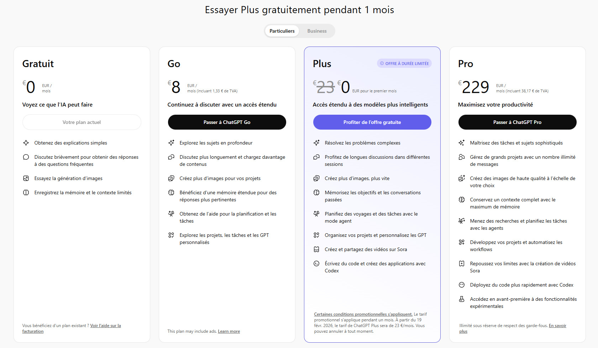This screenshot has height=348, width=598.
Task: Switch to the Business tab
Action: 317,31
